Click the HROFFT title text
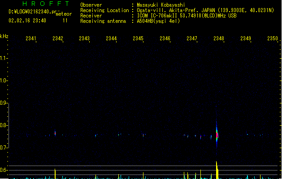The height and width of the screenshot is (179, 282). (46, 4)
